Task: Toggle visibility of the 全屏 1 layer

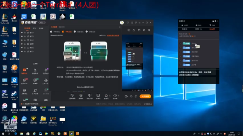Action: [x=22, y=44]
